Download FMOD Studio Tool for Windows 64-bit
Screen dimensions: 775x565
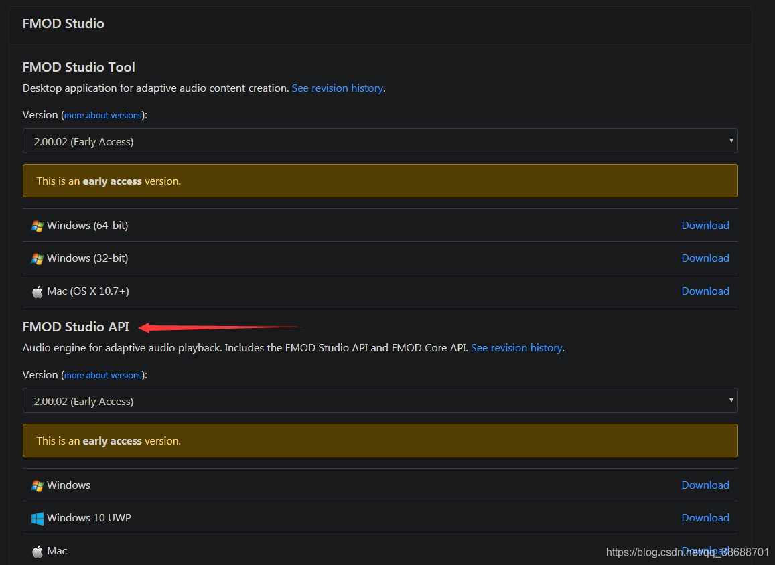[705, 225]
